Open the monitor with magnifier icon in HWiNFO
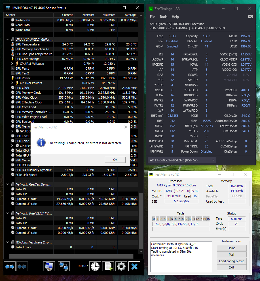260x281 pixels. coord(49,267)
